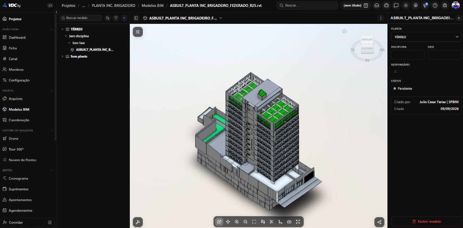Take a viewer screenshot with camera icon
Viewport: 463px width, 228px height.
[x=289, y=222]
